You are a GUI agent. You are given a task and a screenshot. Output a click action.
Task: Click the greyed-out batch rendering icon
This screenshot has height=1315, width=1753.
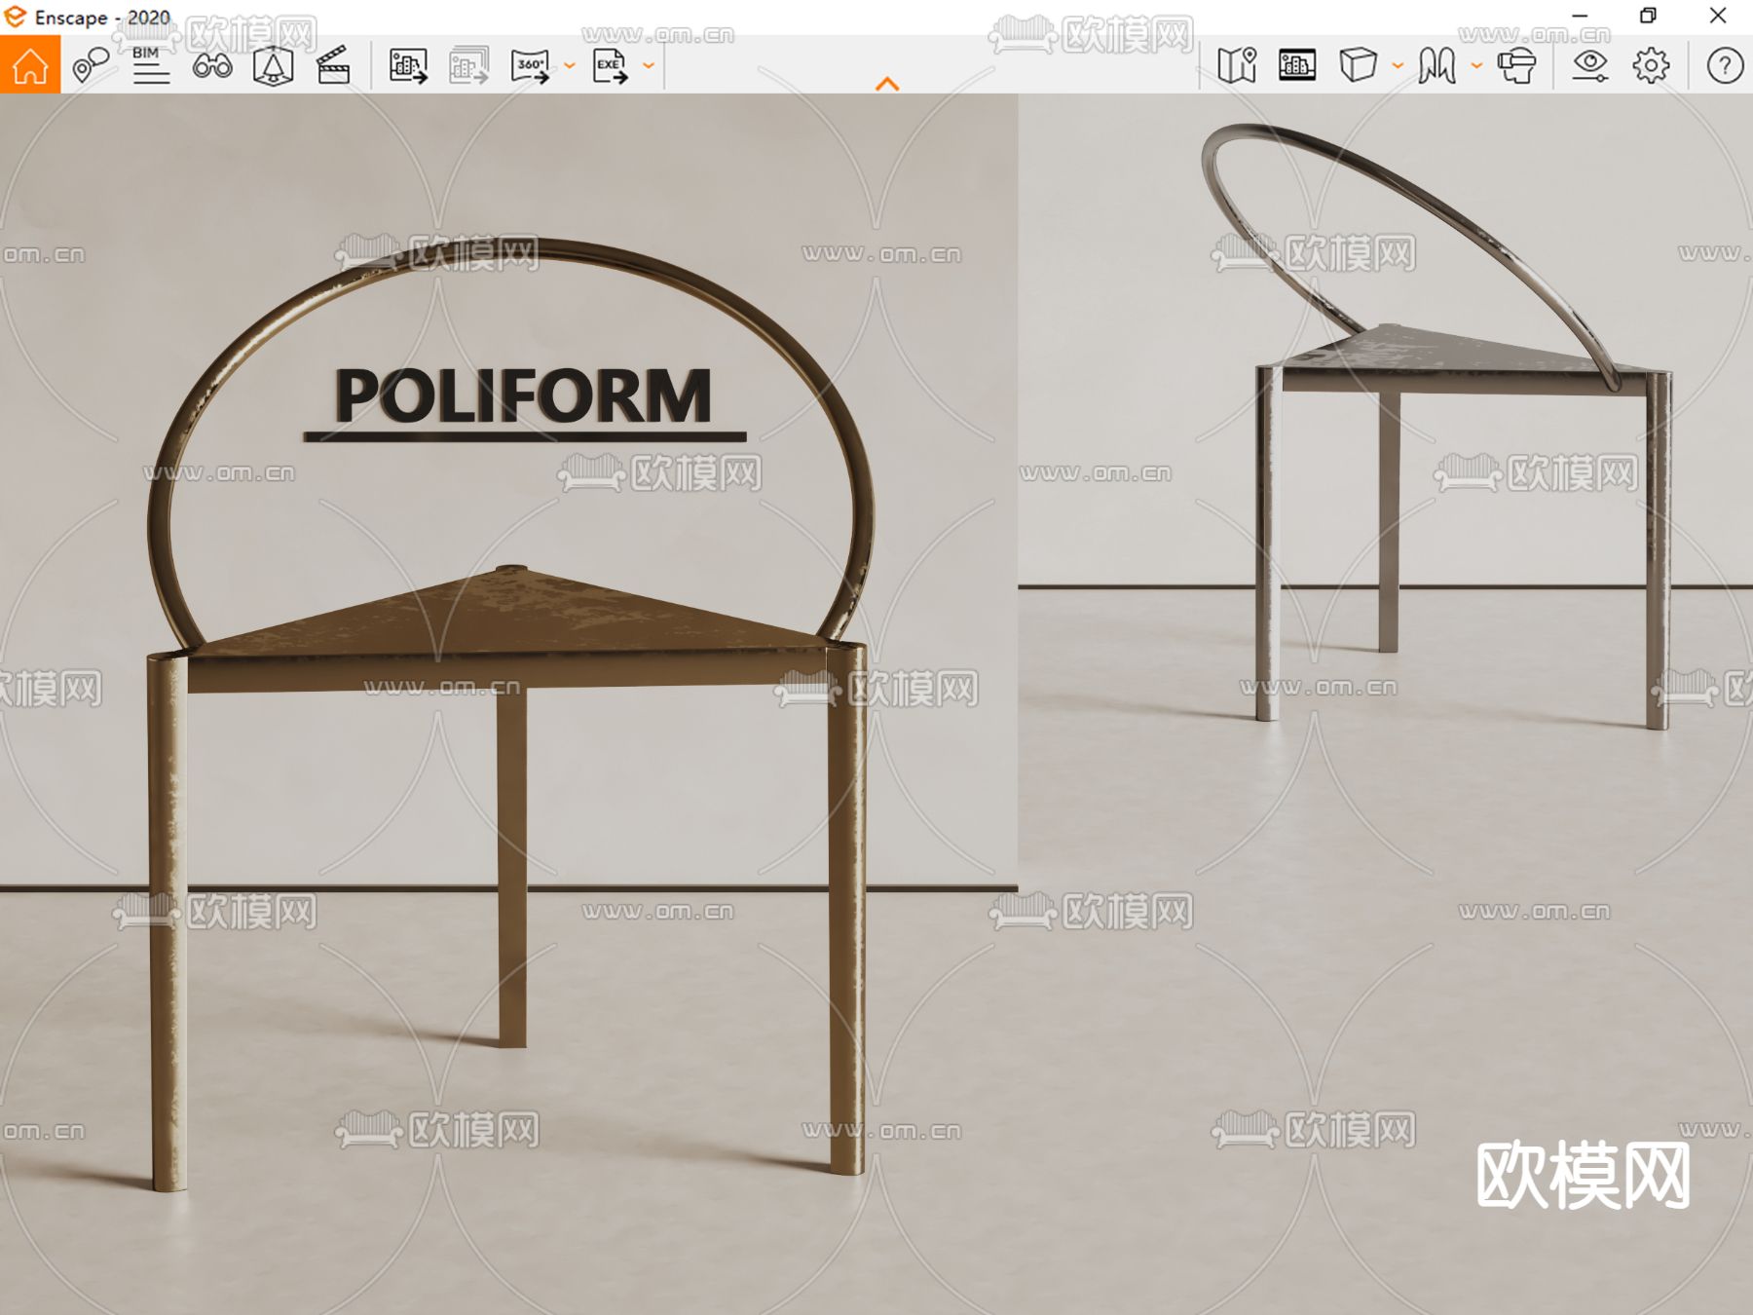[468, 65]
